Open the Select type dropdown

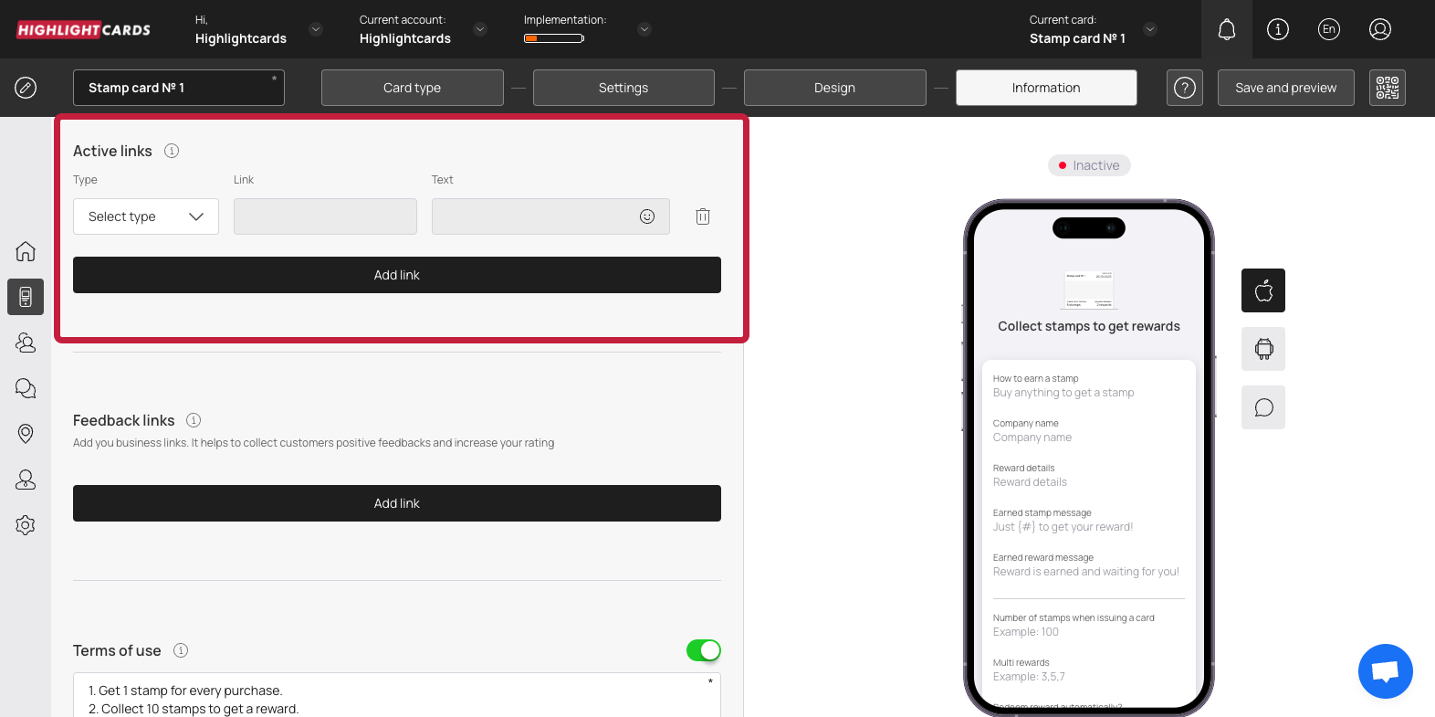tap(146, 216)
